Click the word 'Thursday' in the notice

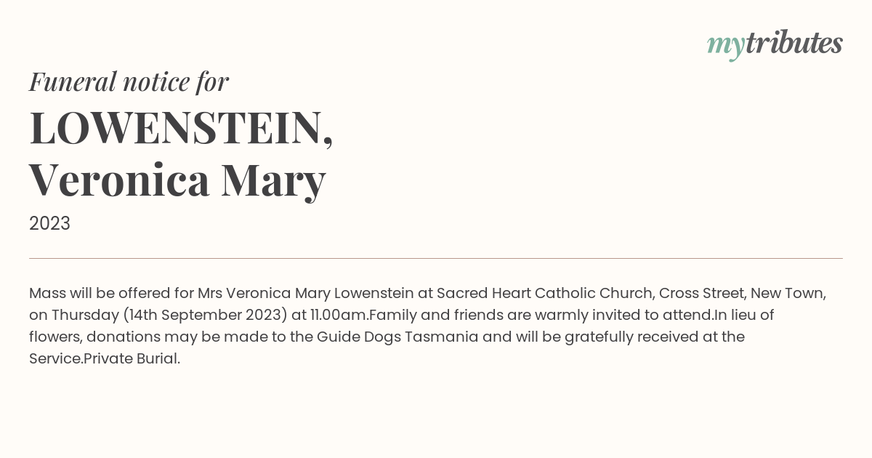[84, 315]
